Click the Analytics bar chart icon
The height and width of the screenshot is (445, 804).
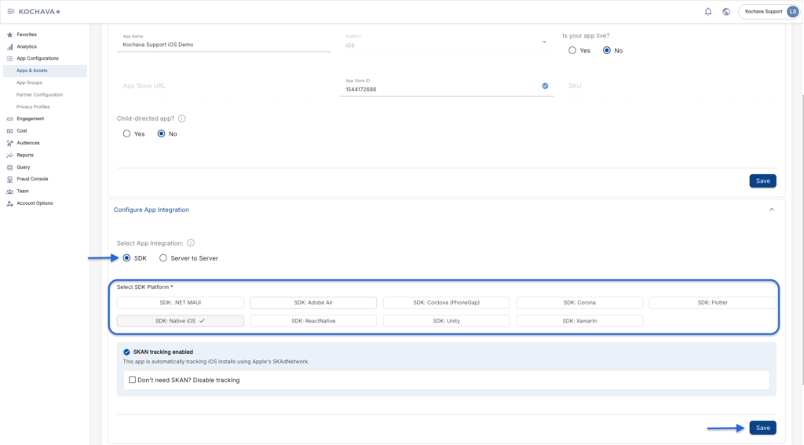[x=9, y=46]
